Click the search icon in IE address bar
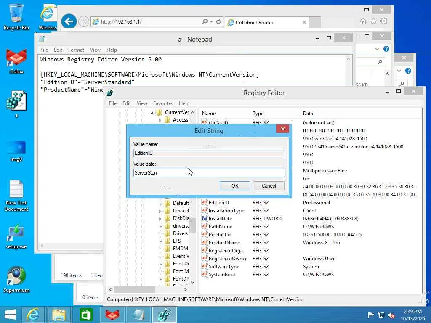Viewport: 431px width, 323px height. (205, 21)
